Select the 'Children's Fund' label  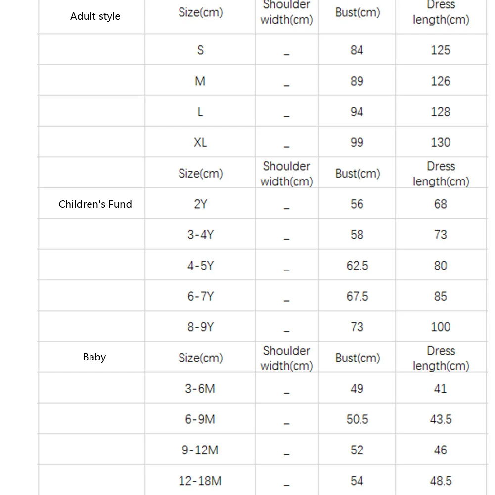95,204
